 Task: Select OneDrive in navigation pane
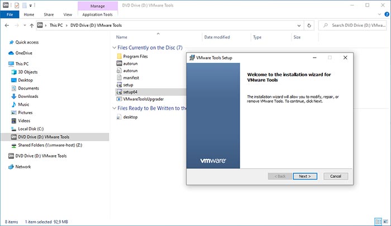point(23,53)
